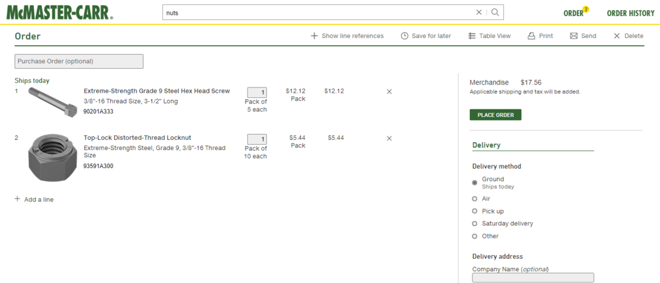This screenshot has width=660, height=284.
Task: Click Save for later
Action: coord(426,36)
